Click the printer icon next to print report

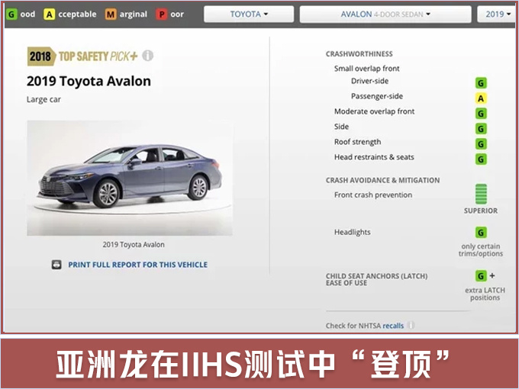point(56,265)
